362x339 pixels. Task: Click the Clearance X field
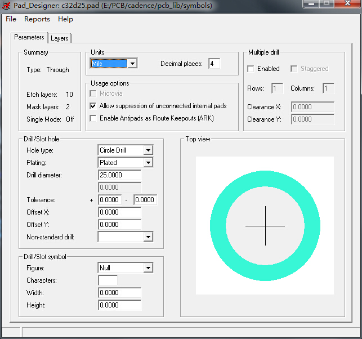(x=312, y=106)
